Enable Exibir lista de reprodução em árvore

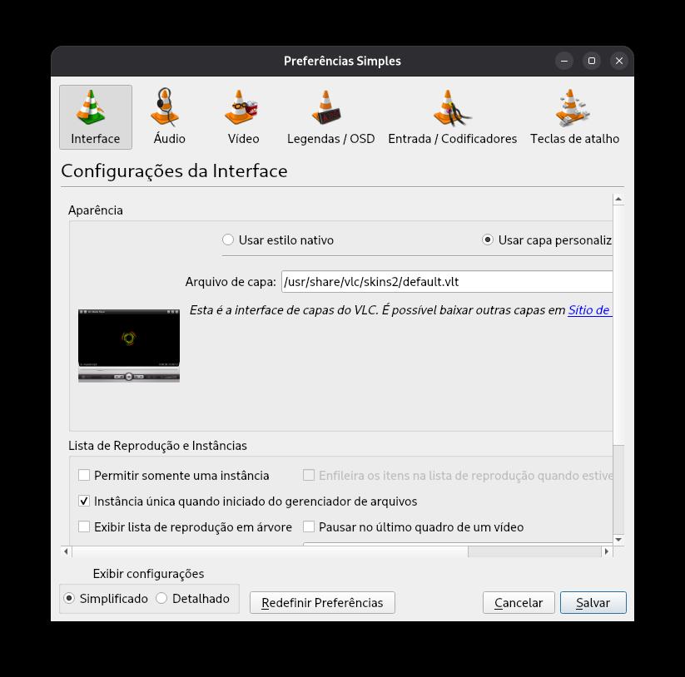click(84, 526)
